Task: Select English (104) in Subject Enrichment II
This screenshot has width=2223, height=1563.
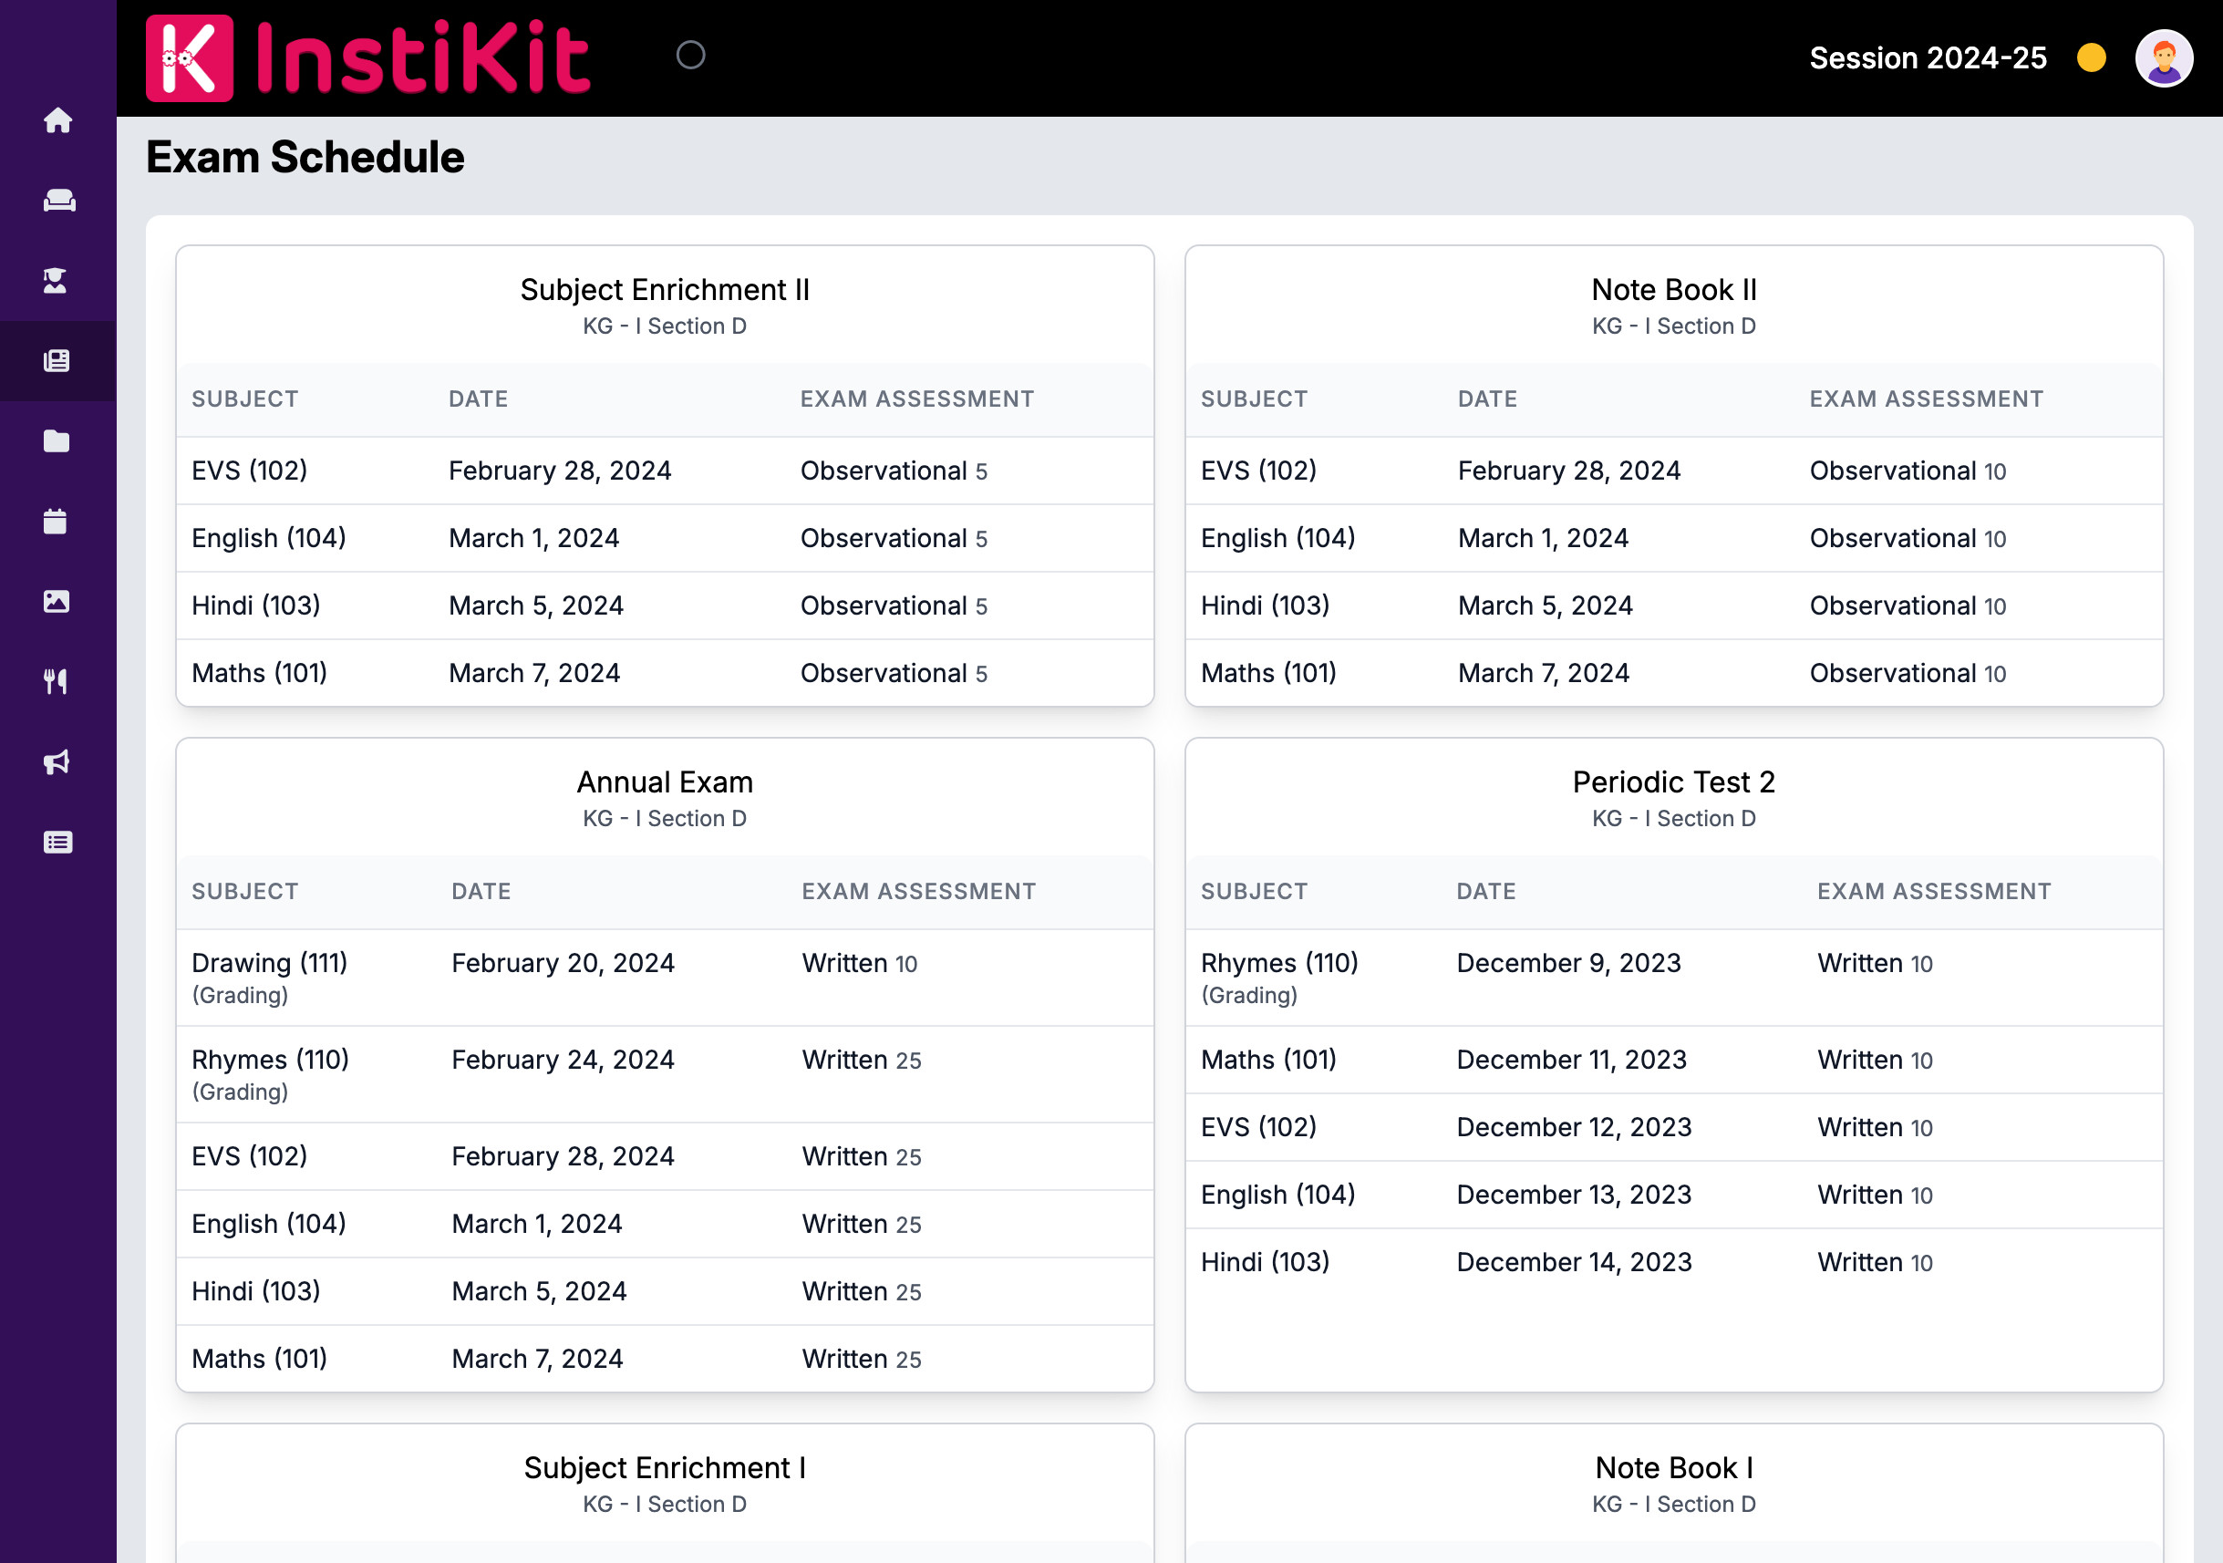Action: [269, 538]
